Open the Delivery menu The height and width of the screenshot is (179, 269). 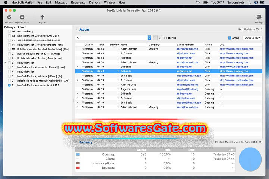(x=95, y=2)
